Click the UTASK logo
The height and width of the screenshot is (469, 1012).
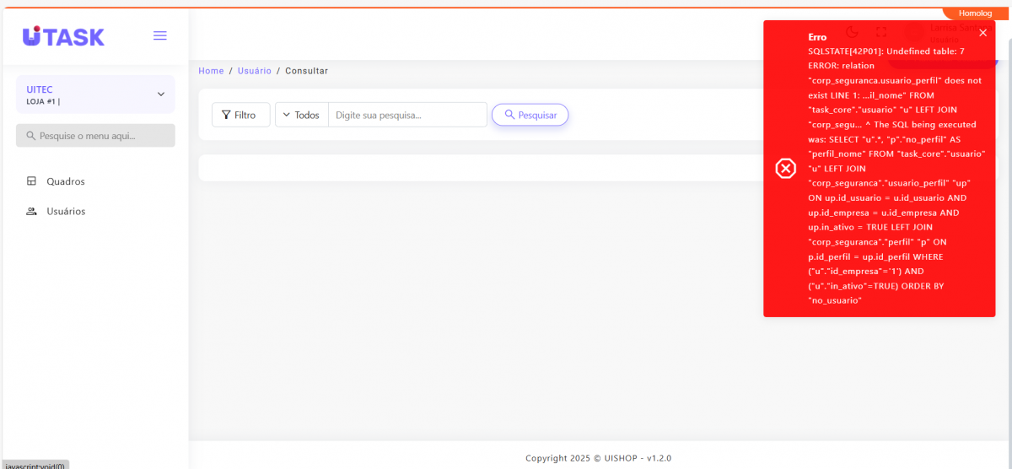(63, 36)
